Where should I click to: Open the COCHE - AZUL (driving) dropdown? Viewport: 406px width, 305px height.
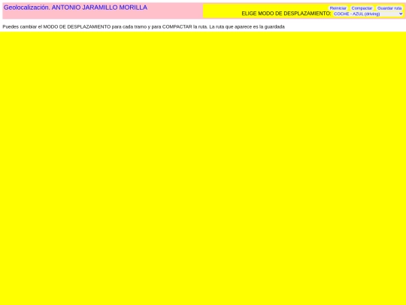pos(368,14)
